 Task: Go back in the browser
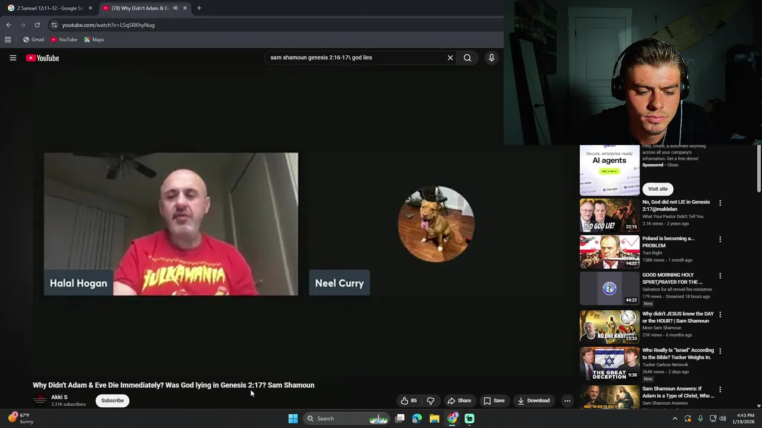pos(8,25)
